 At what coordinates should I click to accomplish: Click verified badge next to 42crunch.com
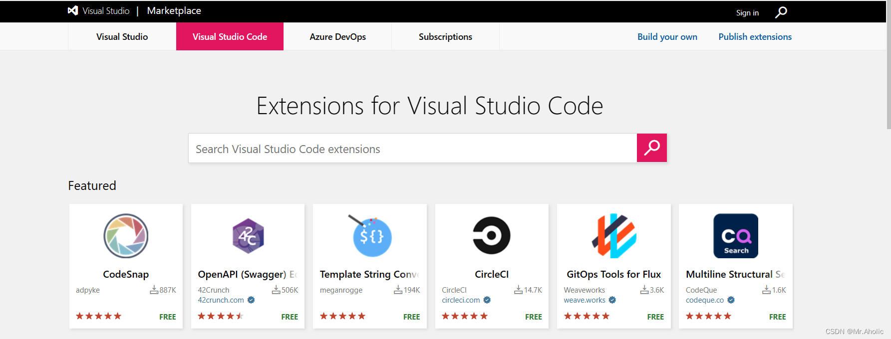[x=251, y=300]
